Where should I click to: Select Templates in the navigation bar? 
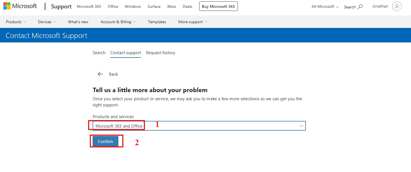pos(157,21)
